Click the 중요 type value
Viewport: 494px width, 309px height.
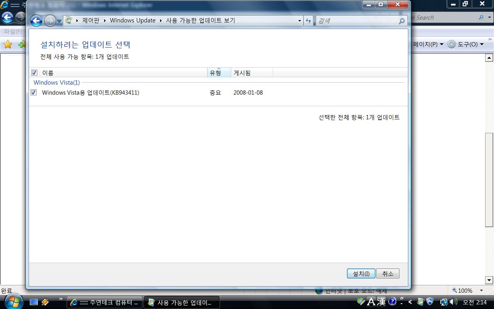[x=215, y=93]
